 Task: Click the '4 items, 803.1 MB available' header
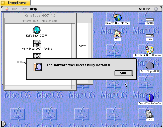coord(40,21)
